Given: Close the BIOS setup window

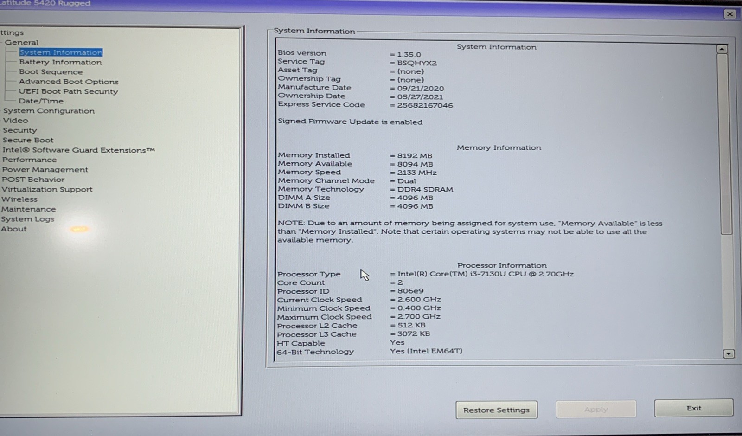Looking at the screenshot, I should [729, 14].
